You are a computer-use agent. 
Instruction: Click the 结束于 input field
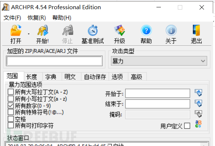click(158, 104)
